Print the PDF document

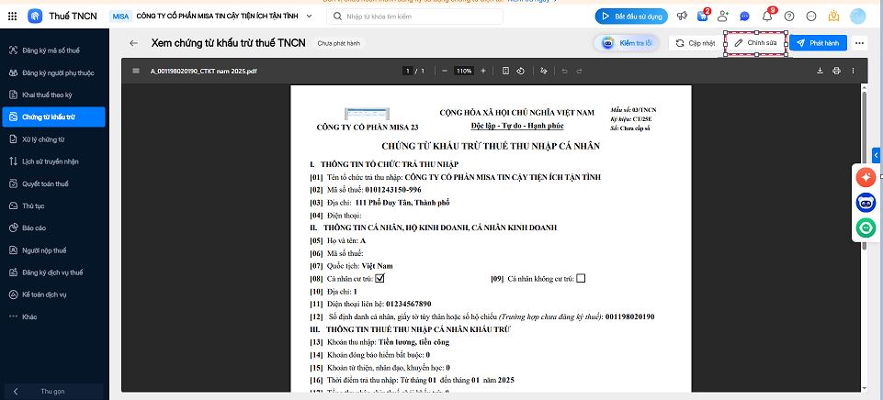coord(836,71)
